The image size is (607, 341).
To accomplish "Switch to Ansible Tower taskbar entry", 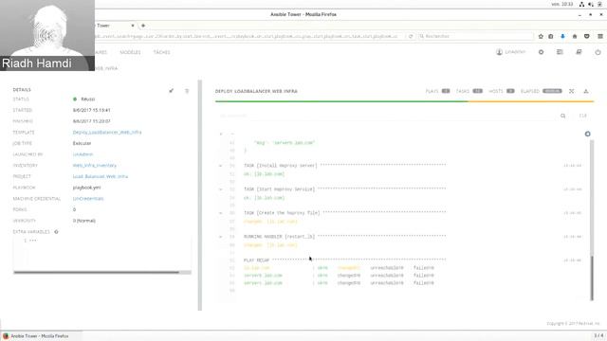I will 41,336.
